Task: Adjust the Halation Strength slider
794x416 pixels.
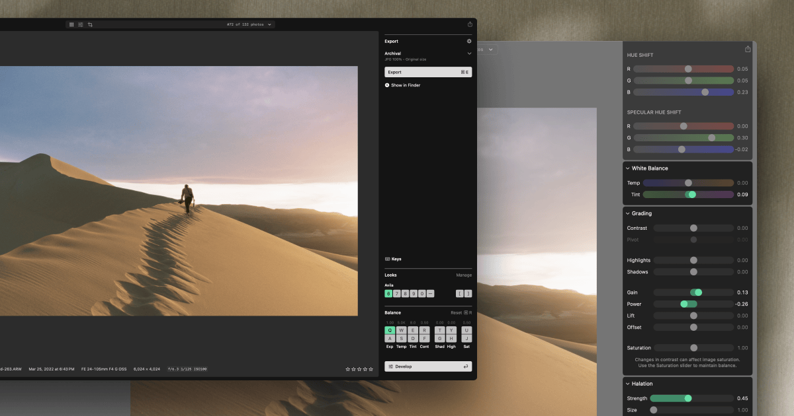Action: [691, 398]
